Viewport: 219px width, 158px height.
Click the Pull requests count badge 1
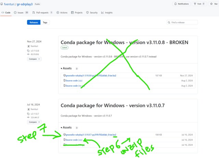click(51, 13)
